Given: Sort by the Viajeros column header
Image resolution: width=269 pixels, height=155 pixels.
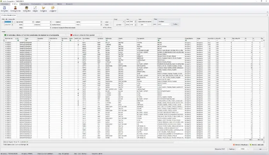Looking at the screenshot, I should point(171,38).
